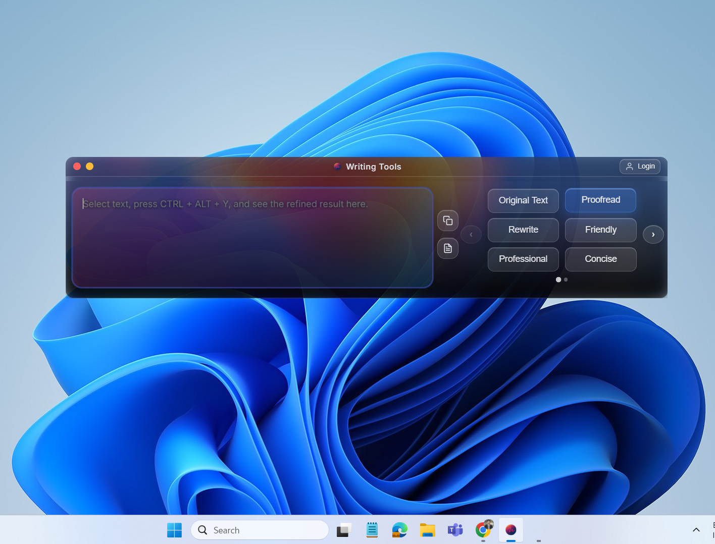Open Notepad from the taskbar
The width and height of the screenshot is (715, 544).
tap(372, 530)
